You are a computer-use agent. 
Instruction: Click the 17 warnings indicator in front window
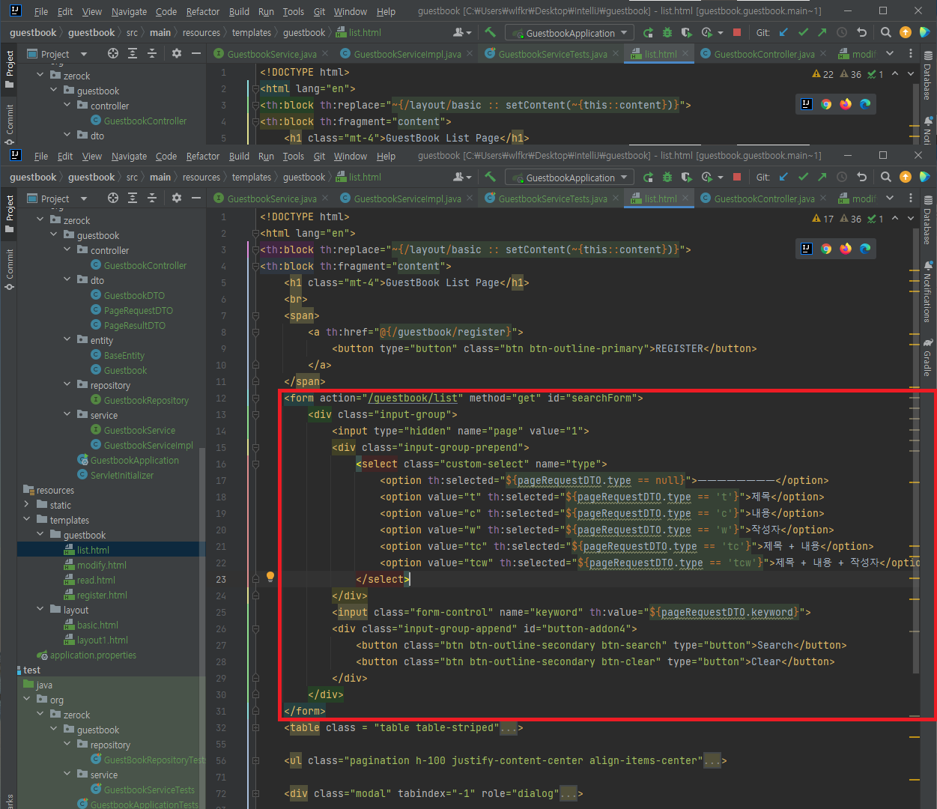(x=822, y=219)
